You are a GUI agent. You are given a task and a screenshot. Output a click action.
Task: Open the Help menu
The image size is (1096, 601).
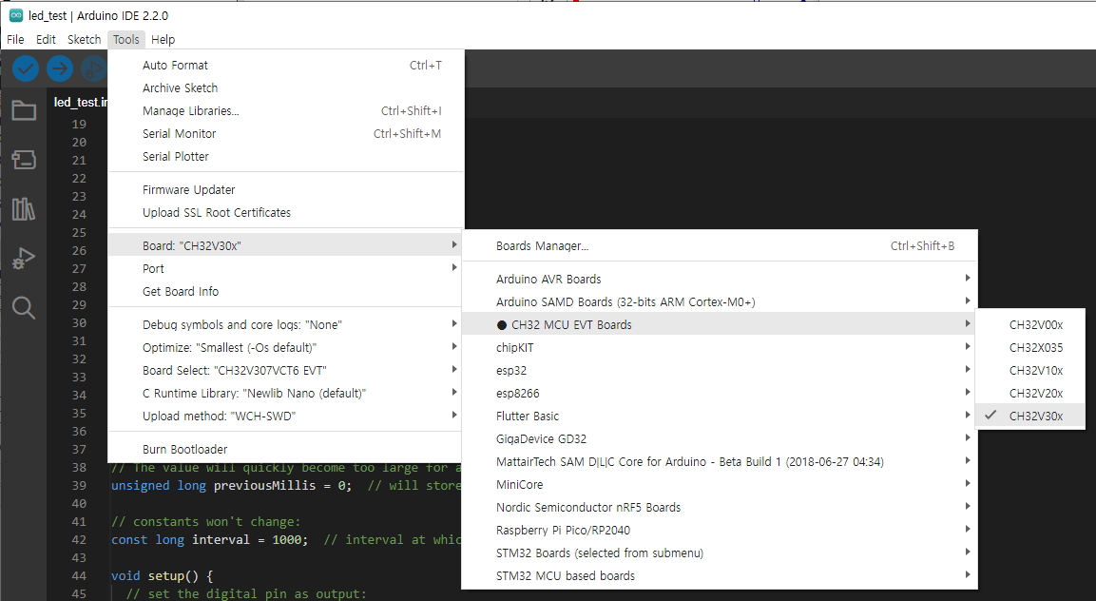[x=163, y=39]
